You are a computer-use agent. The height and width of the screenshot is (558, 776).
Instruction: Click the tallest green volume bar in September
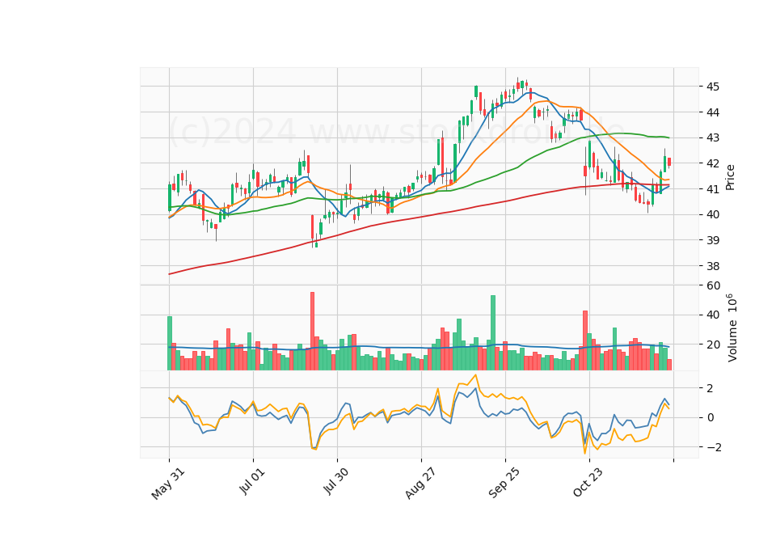point(493,332)
